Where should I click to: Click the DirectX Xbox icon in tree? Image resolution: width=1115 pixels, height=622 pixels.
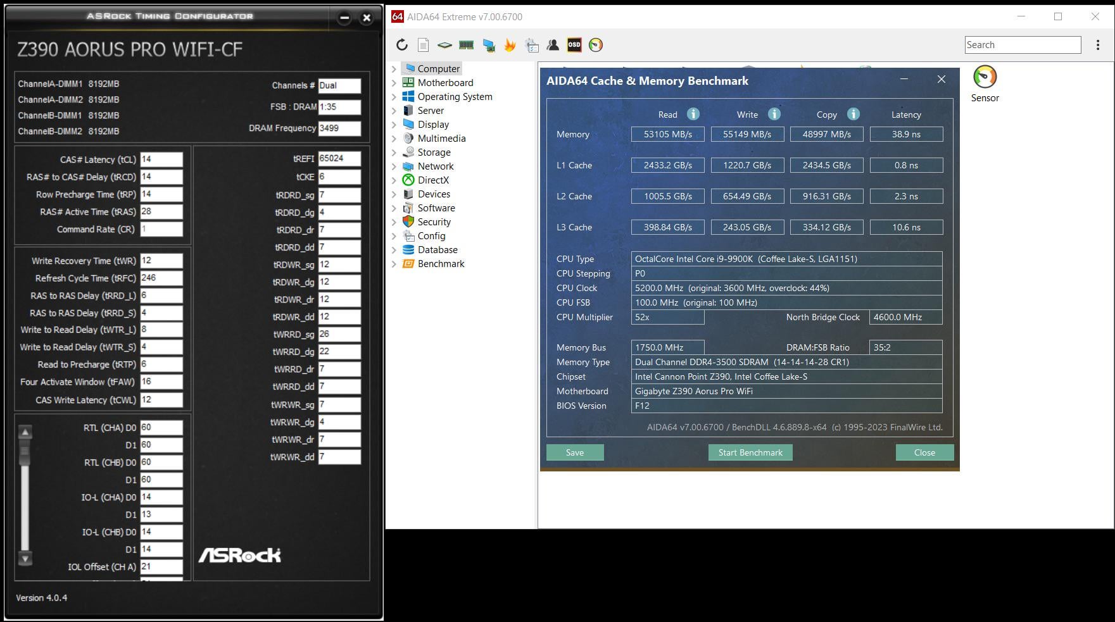(408, 180)
